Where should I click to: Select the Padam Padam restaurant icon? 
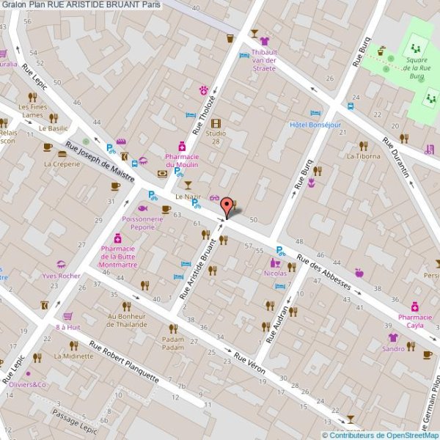[173, 329]
